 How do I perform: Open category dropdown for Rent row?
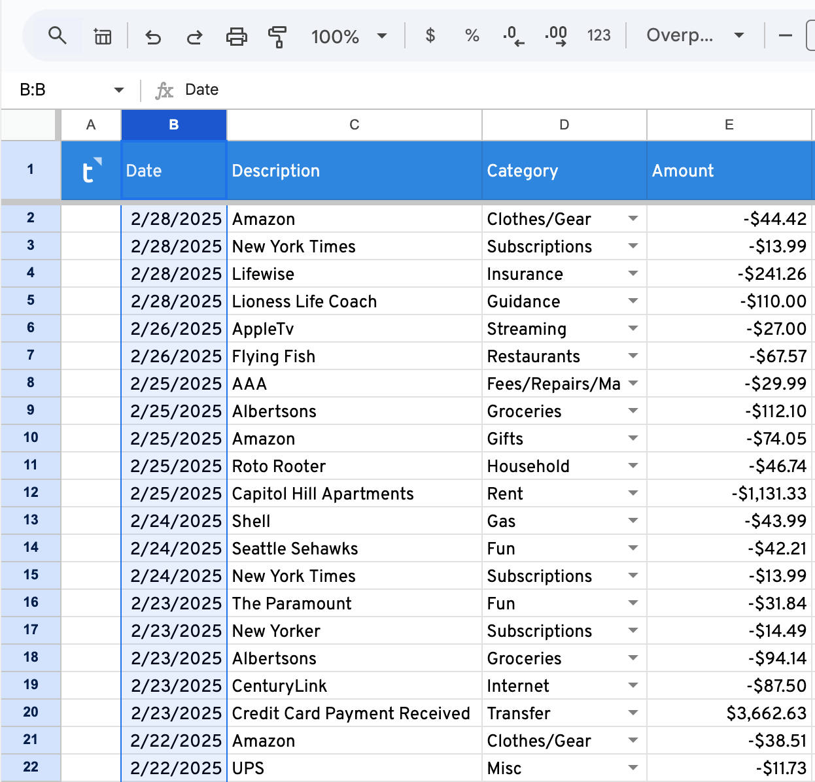(x=633, y=493)
